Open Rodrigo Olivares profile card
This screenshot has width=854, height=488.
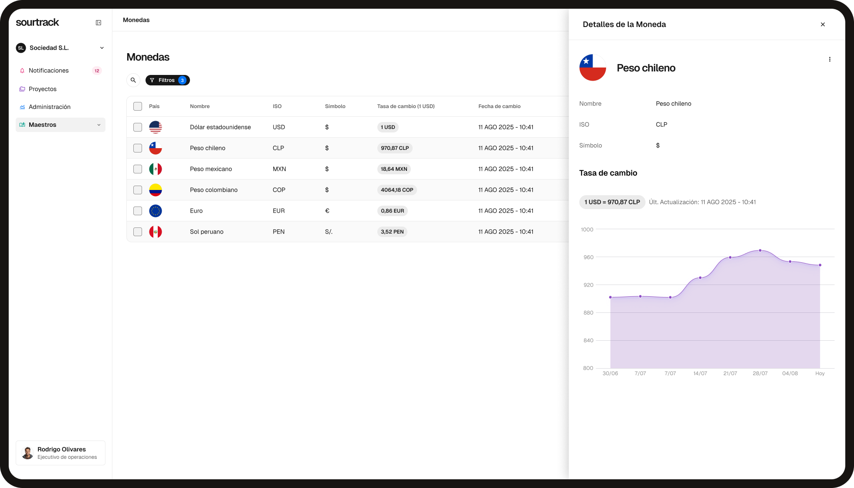pos(60,453)
